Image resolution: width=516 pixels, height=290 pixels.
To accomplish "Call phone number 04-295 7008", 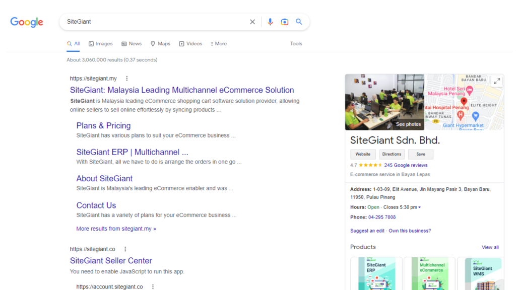I will (382, 217).
